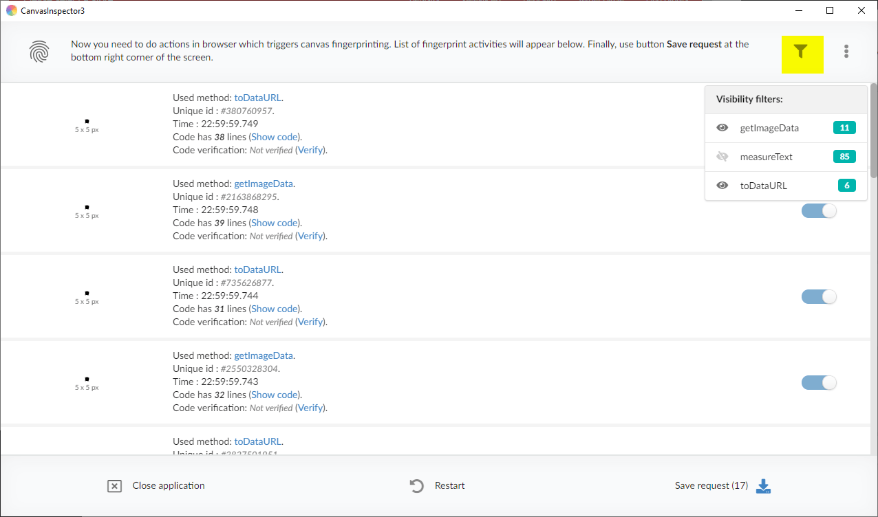This screenshot has height=517, width=878.
Task: Open toDataURL method link of entry #380760957
Action: (257, 98)
